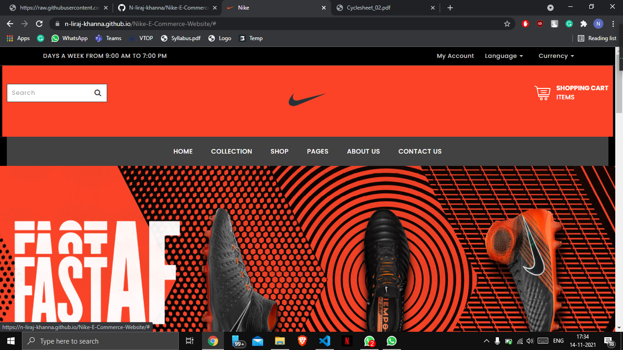Open My Account link
The height and width of the screenshot is (350, 623).
[455, 56]
